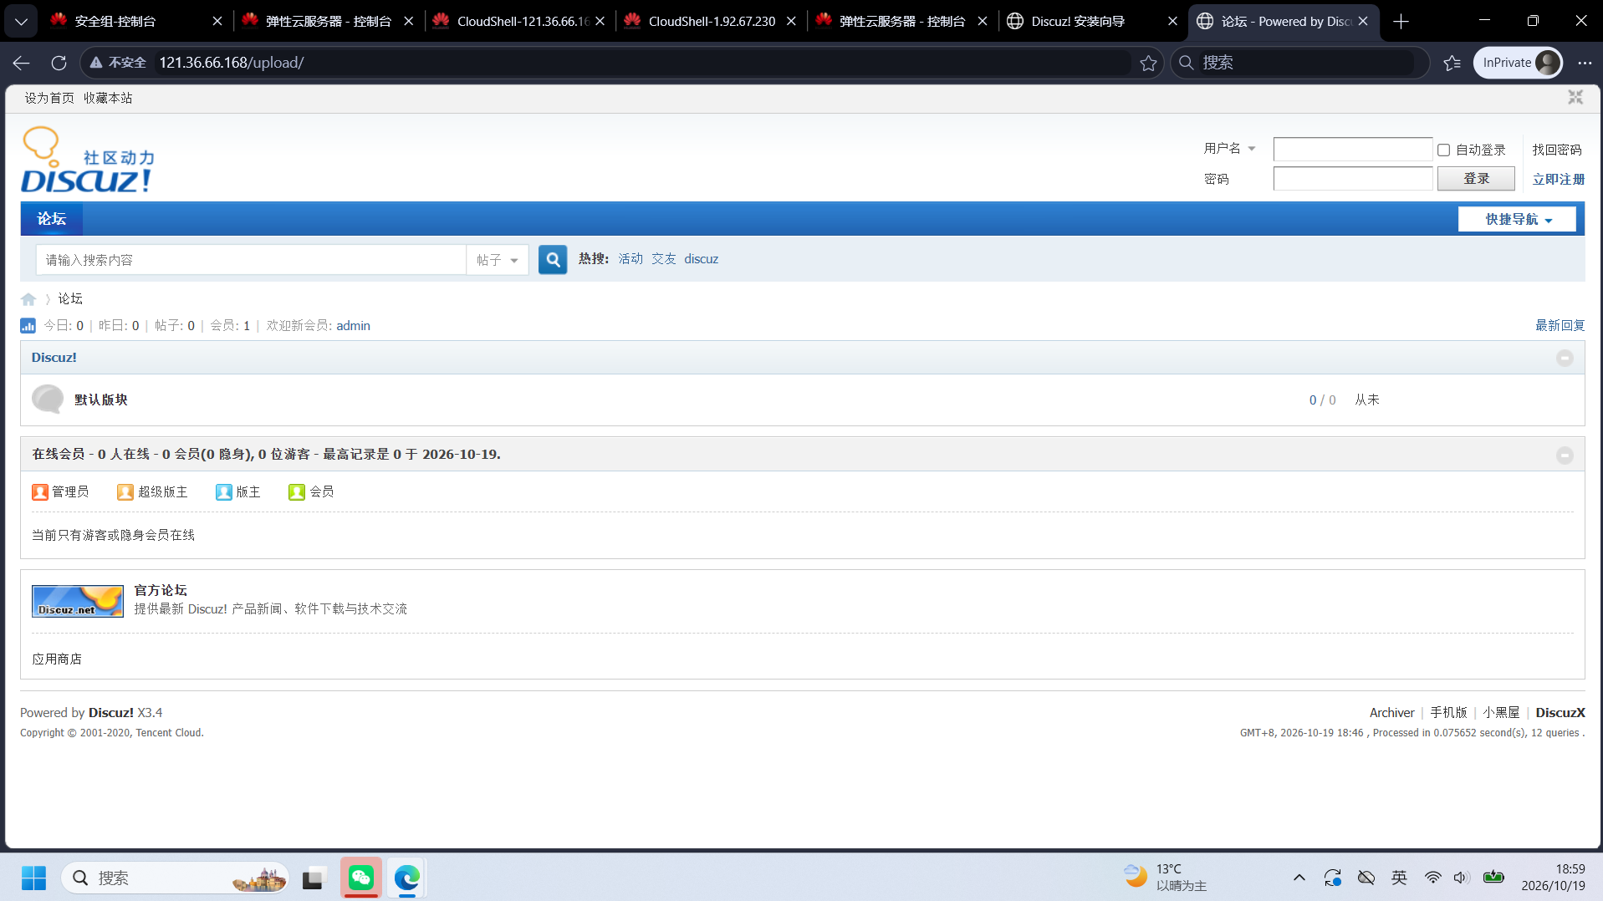Open browser settings ellipsis menu

(x=1585, y=63)
